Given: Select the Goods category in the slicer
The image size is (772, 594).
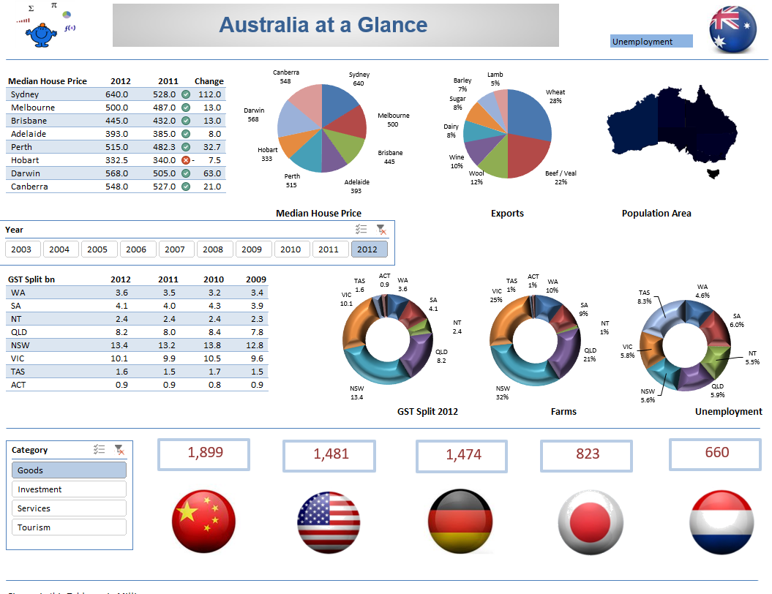Looking at the screenshot, I should pos(68,470).
